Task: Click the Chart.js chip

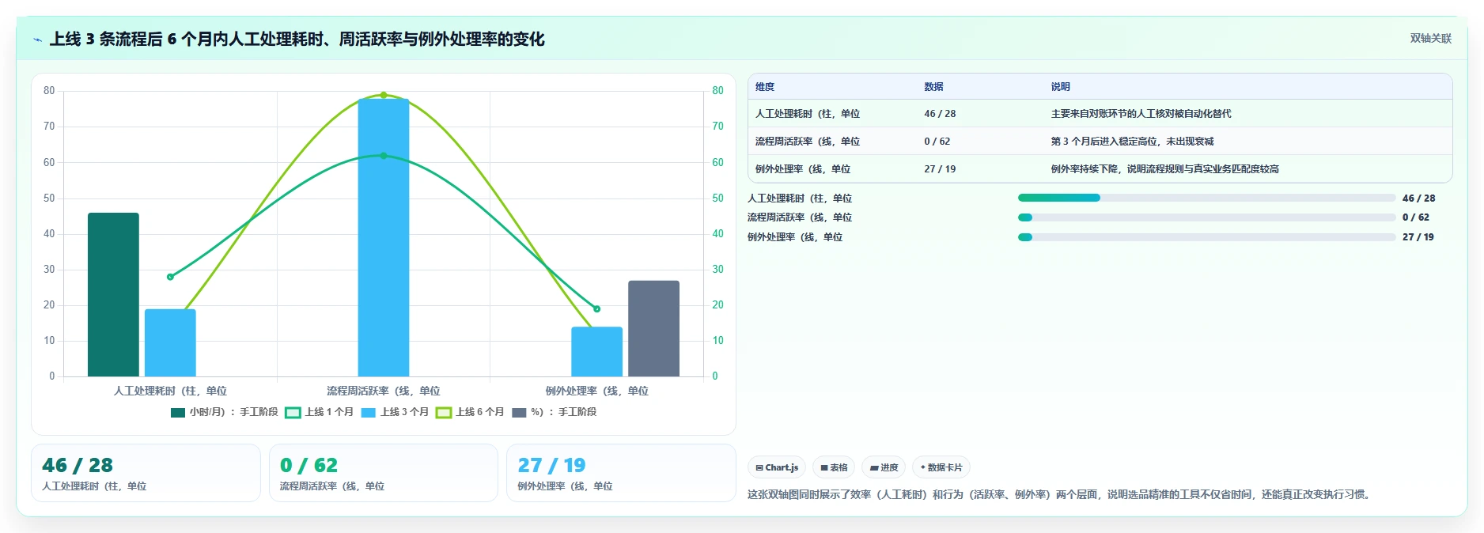Action: pos(777,467)
